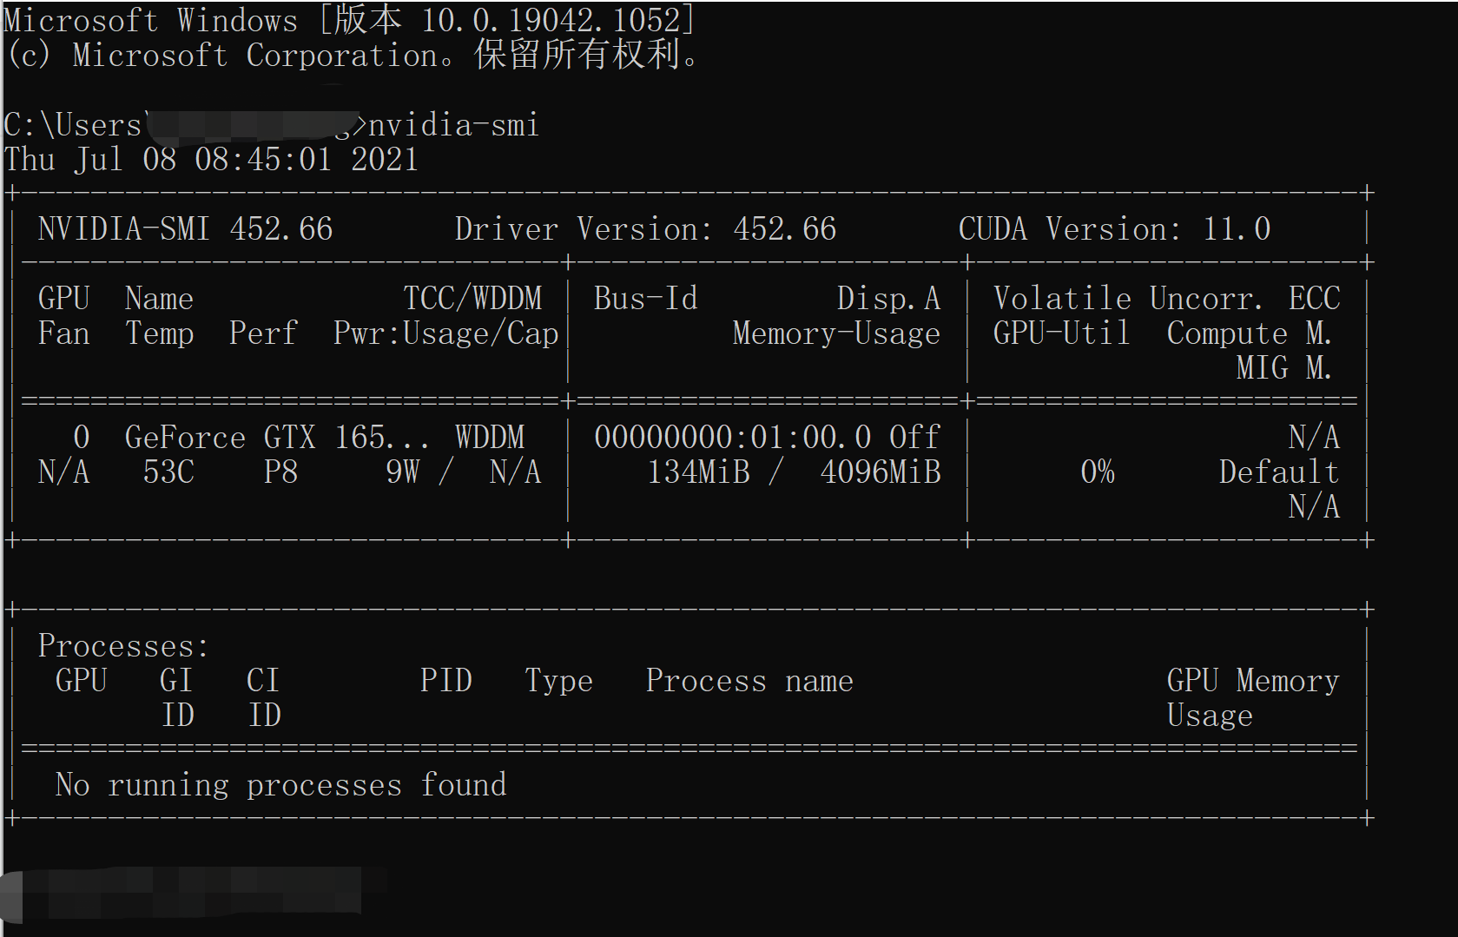Click the 0% GPU-Util value
This screenshot has height=937, width=1458.
(1095, 472)
